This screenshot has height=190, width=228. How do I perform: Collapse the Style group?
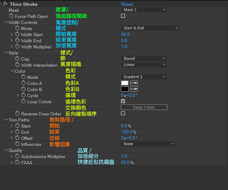pyautogui.click(x=6, y=53)
